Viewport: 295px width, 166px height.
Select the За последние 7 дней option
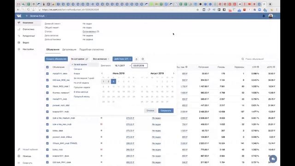(x=84, y=78)
